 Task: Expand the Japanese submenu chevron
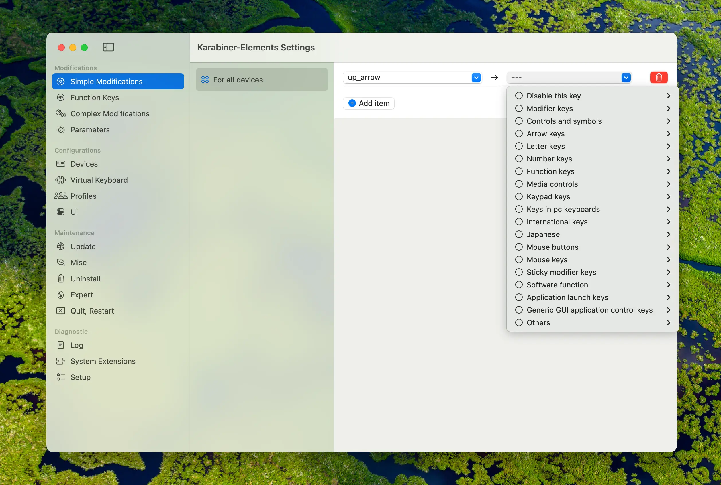coord(668,234)
